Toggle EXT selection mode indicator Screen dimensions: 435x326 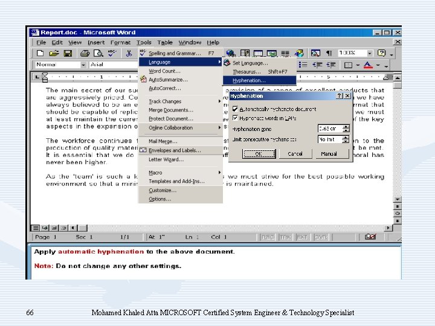[302, 237]
